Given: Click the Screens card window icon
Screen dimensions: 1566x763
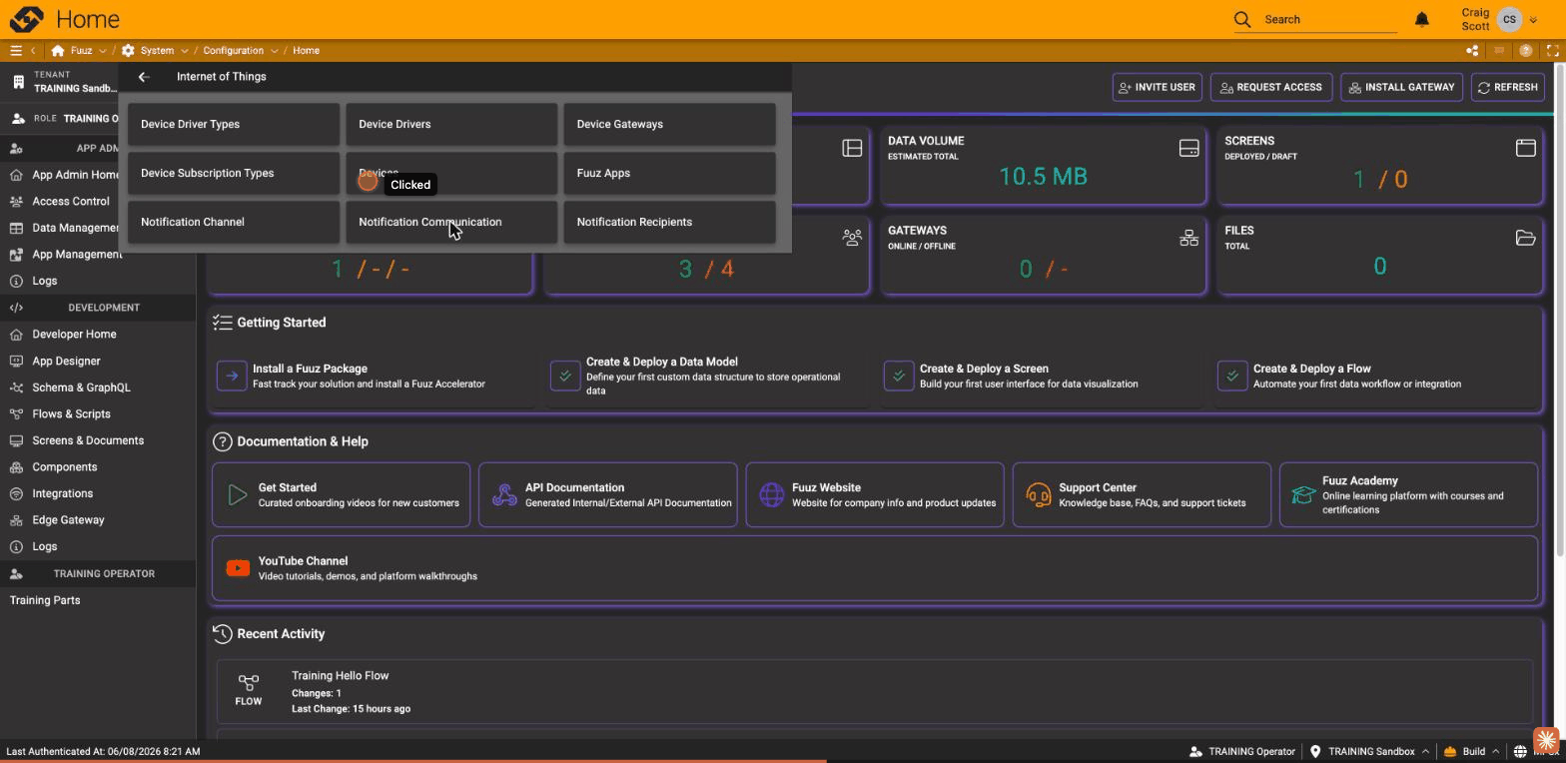Looking at the screenshot, I should (x=1525, y=148).
